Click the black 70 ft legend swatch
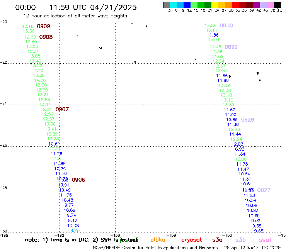Image resolution: width=286 pixels, height=251 pixels. [277, 5]
